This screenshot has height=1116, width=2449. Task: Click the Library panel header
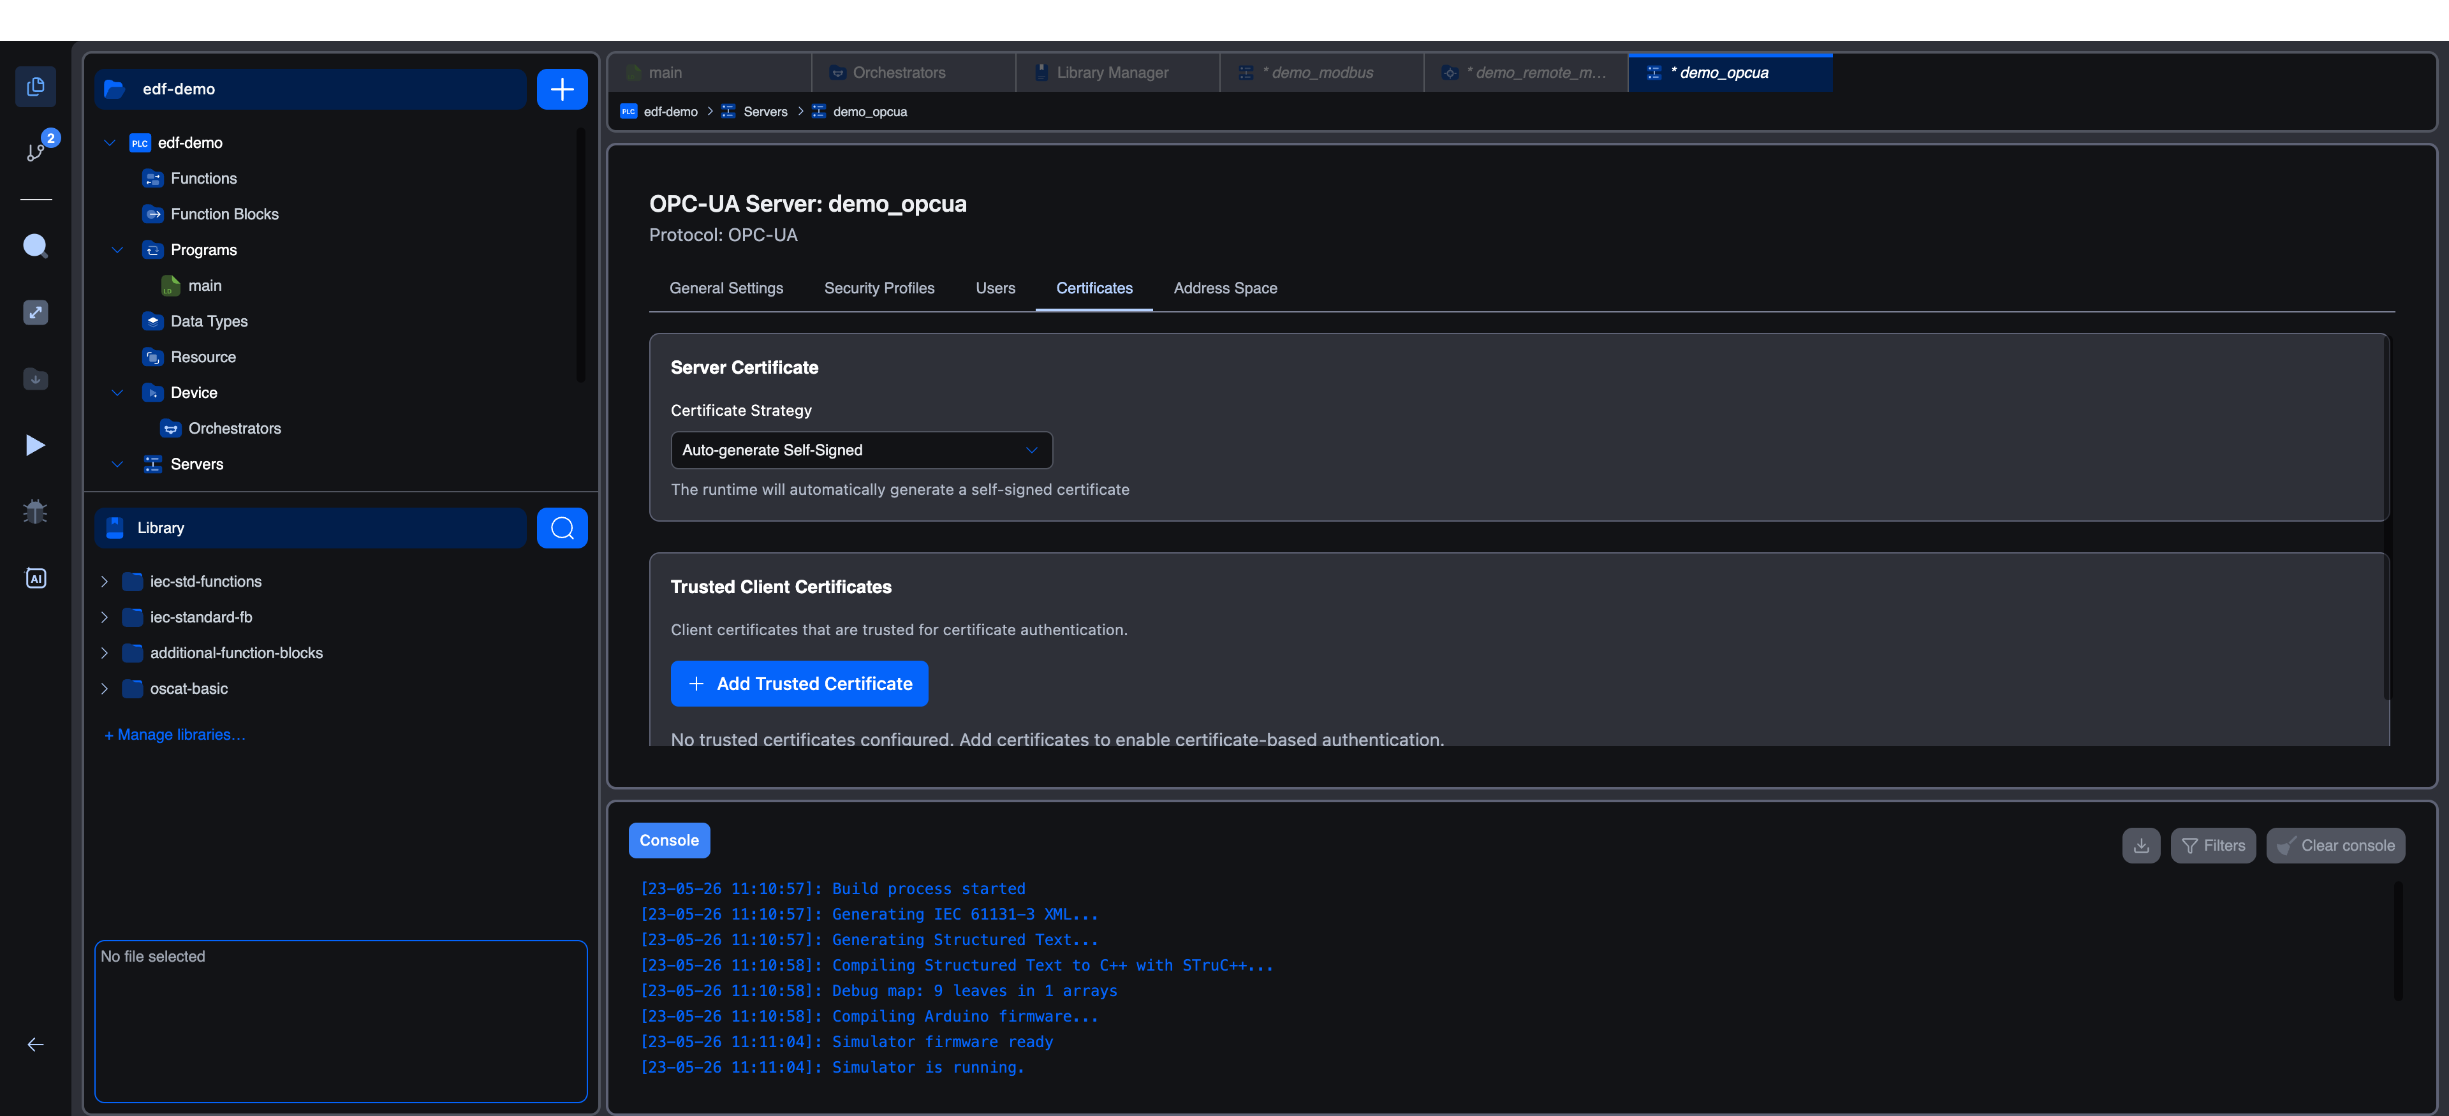(x=310, y=527)
